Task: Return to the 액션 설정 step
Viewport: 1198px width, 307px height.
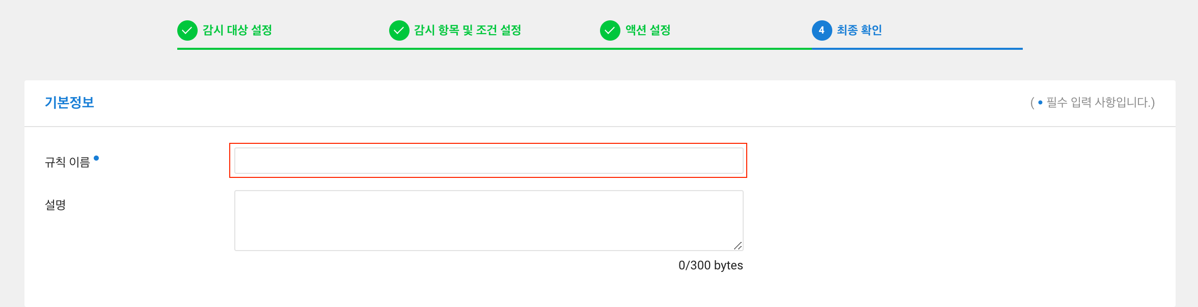Action: pos(647,30)
